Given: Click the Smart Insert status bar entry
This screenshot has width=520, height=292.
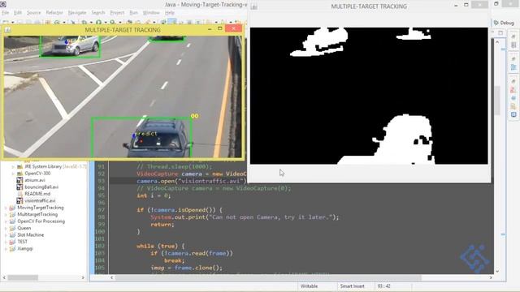Looking at the screenshot, I should click(x=352, y=286).
